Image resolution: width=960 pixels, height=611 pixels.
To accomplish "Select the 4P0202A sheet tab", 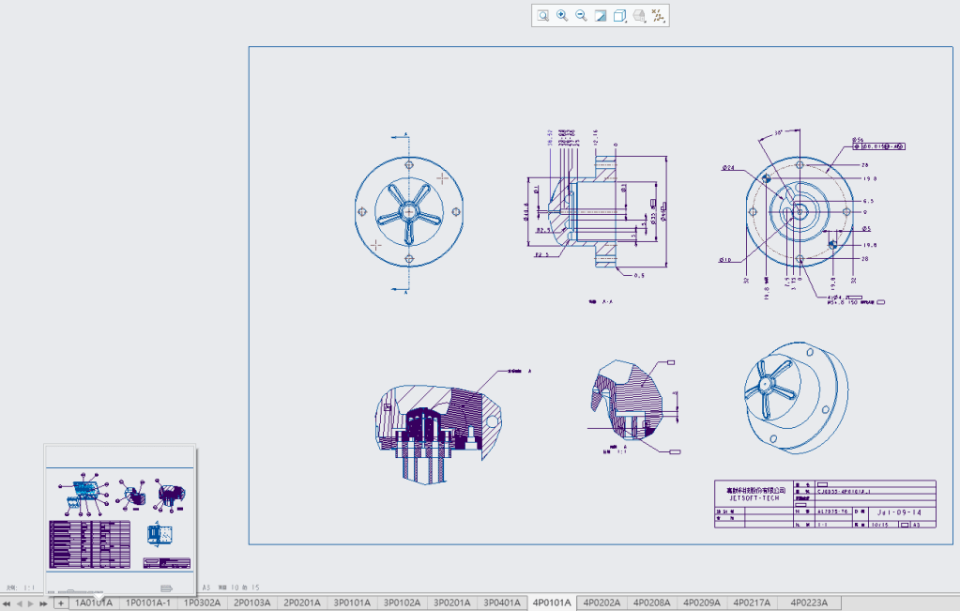I will tap(602, 603).
